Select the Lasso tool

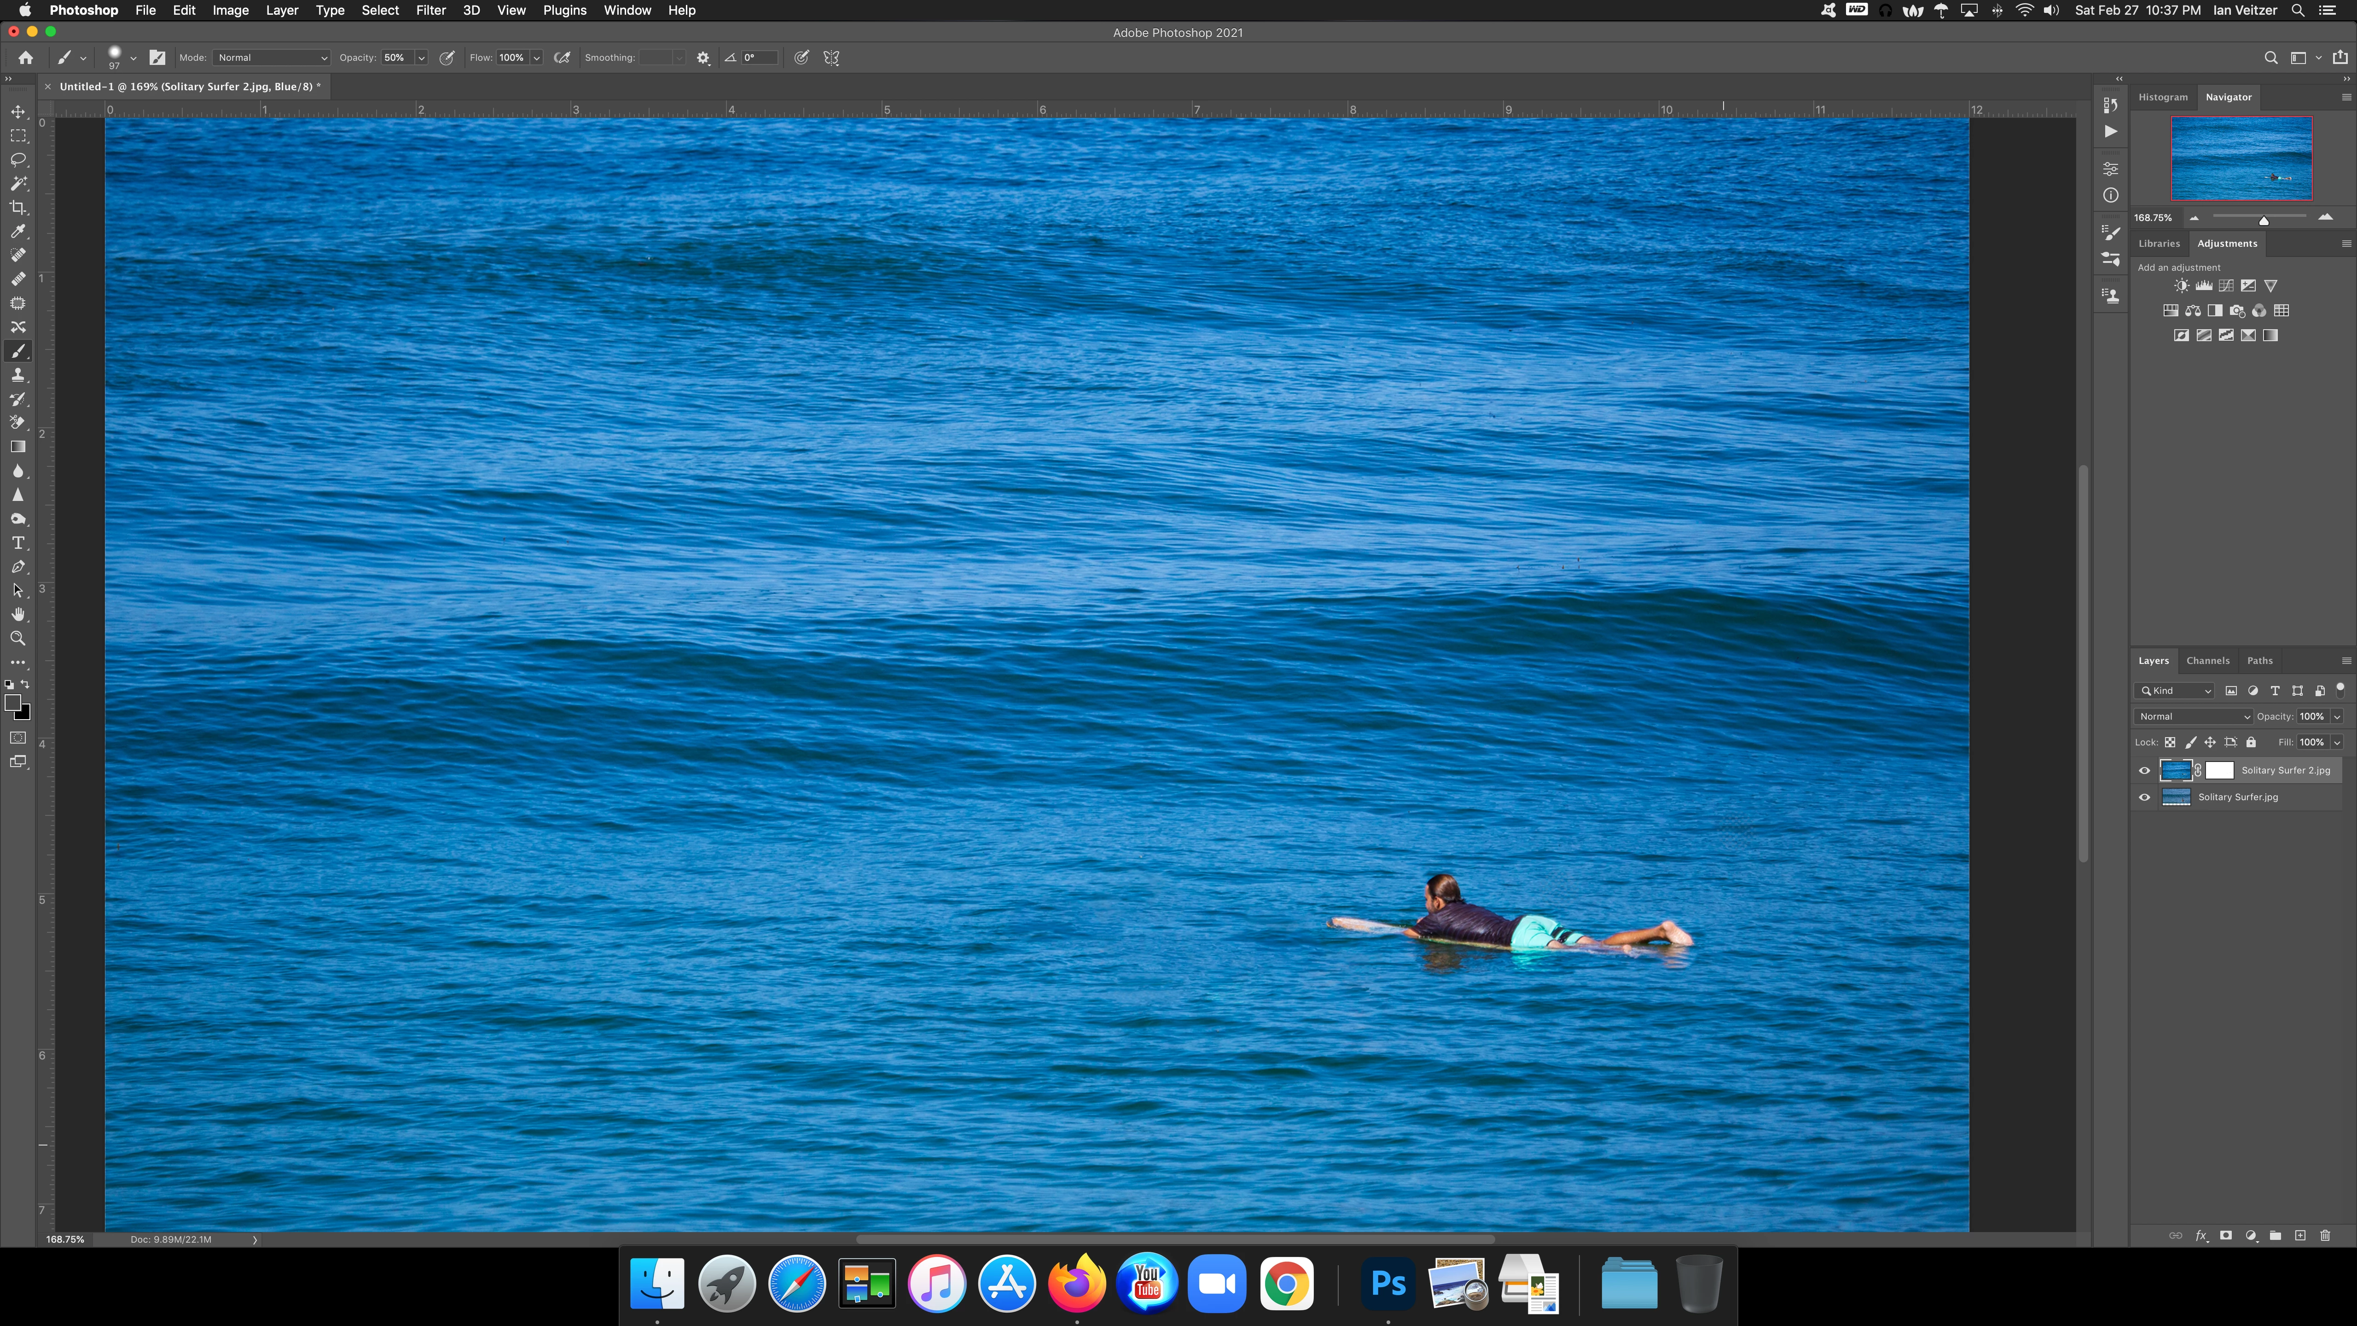(17, 160)
